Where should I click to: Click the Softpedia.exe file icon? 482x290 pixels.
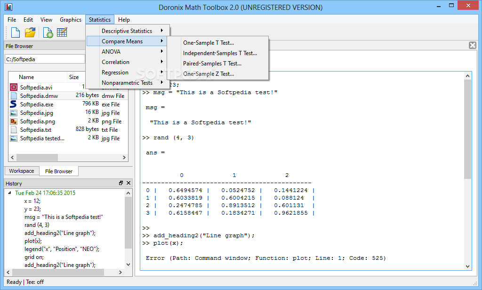[x=13, y=104]
